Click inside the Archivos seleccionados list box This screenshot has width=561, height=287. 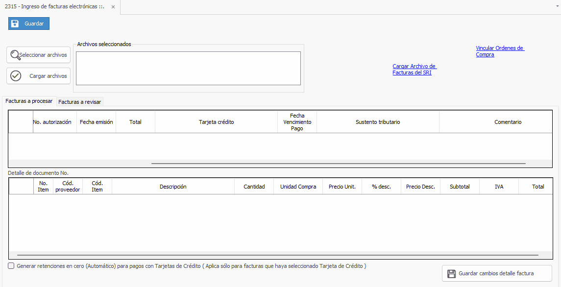pyautogui.click(x=188, y=68)
